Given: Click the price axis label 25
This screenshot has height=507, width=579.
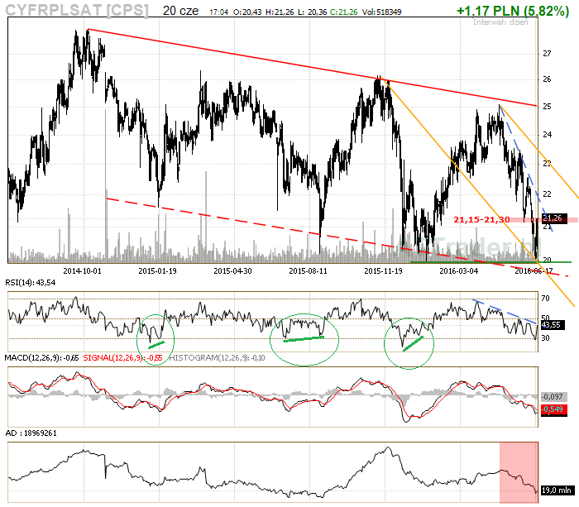Looking at the screenshot, I should tap(547, 107).
